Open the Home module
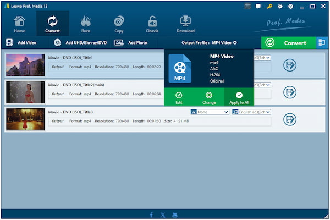 [x=19, y=24]
